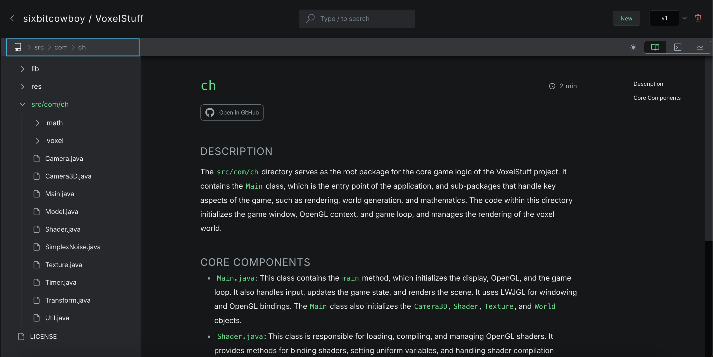Image resolution: width=713 pixels, height=357 pixels.
Task: Expand the res folder chevron
Action: 23,87
